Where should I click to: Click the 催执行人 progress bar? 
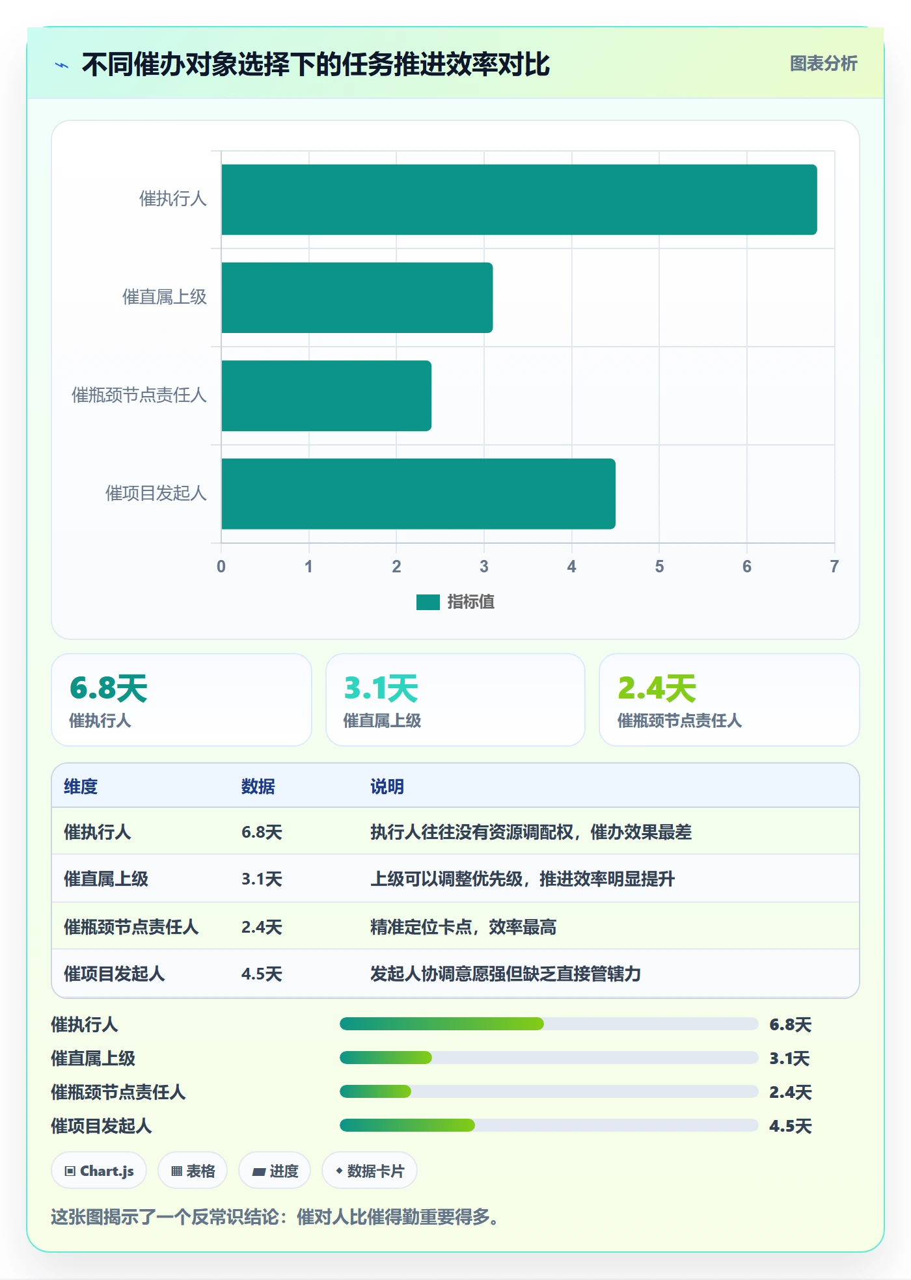pos(549,1024)
